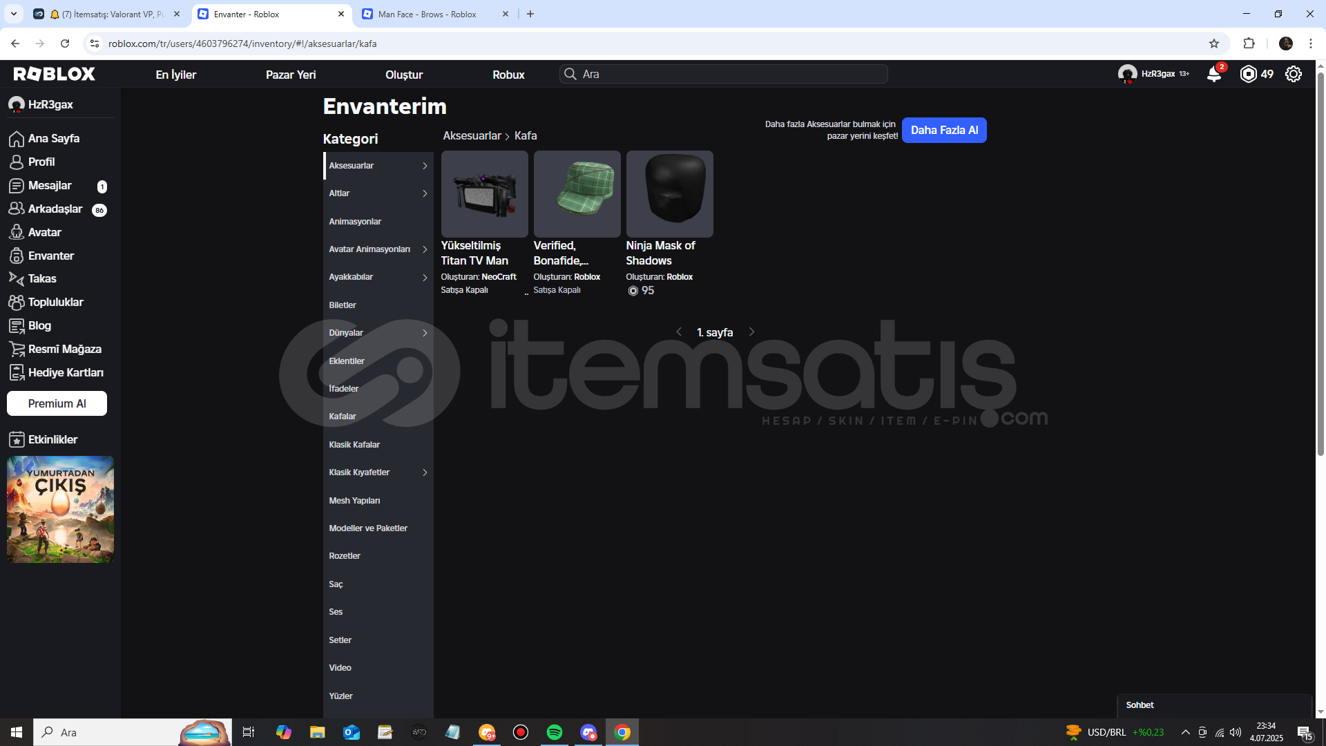
Task: Open Spotify from the taskbar
Action: tap(555, 732)
